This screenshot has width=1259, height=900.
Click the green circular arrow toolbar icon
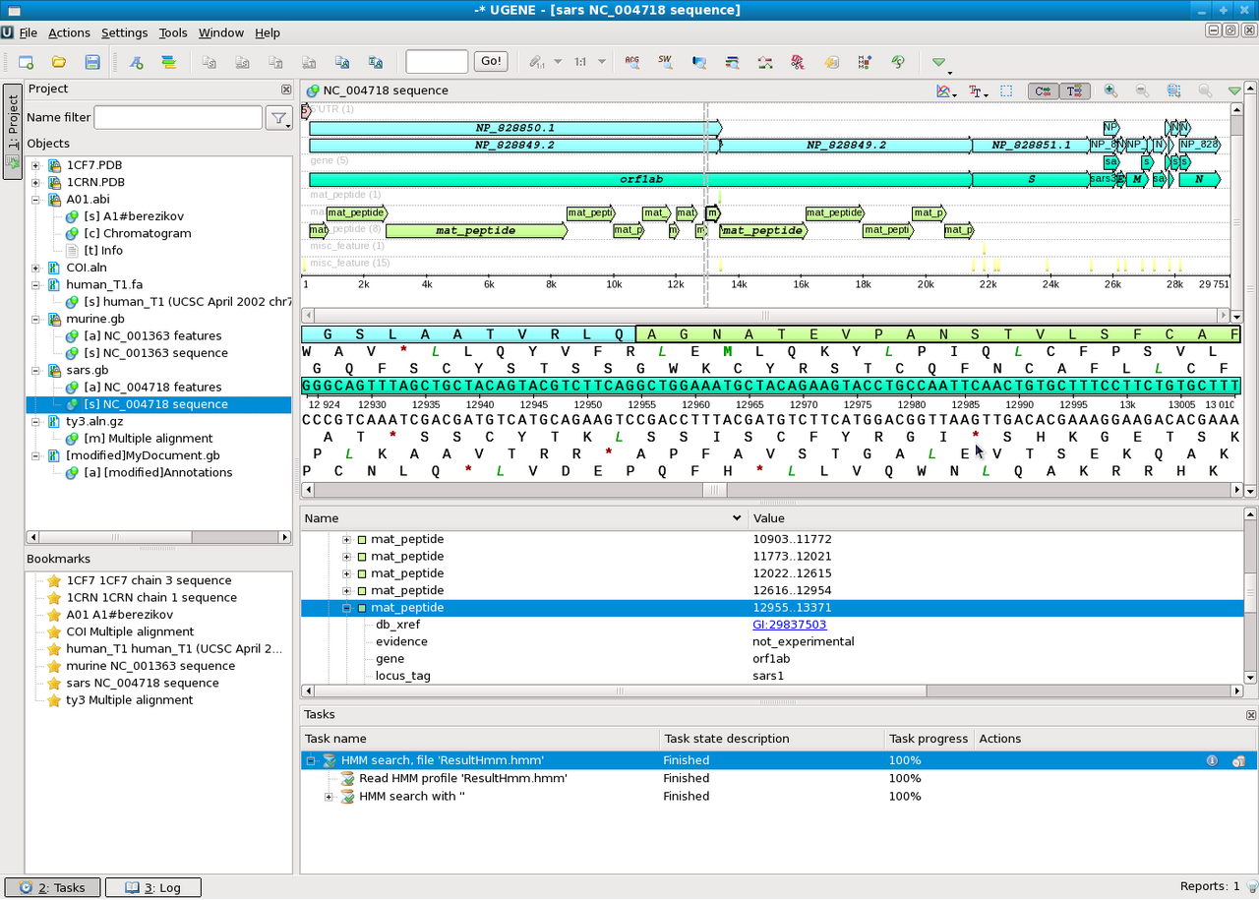897,62
